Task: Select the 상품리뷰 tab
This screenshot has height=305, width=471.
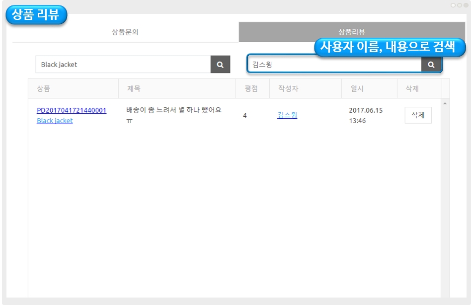Action: pyautogui.click(x=352, y=32)
